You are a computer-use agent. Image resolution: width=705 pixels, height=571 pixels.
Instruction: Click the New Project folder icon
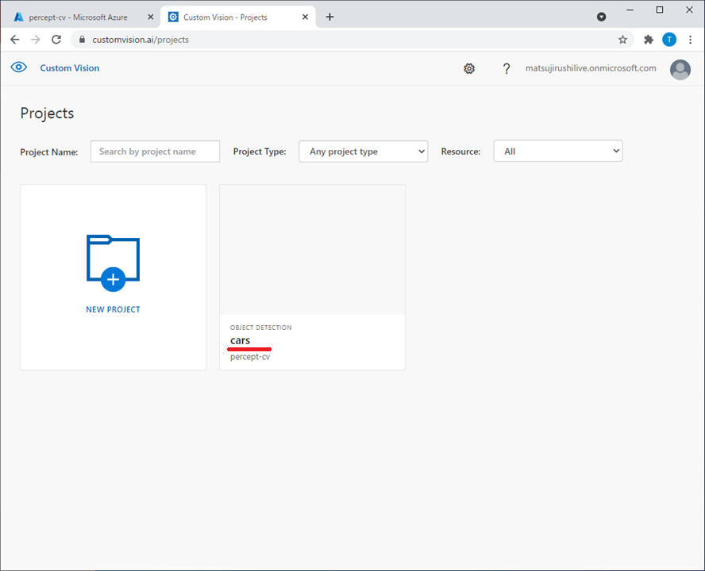tap(113, 263)
